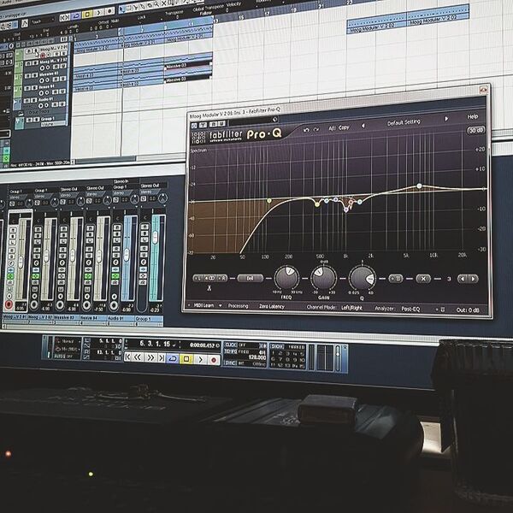Click the GAIN knob in Pro-Q
Image resolution: width=513 pixels, height=513 pixels.
[323, 279]
